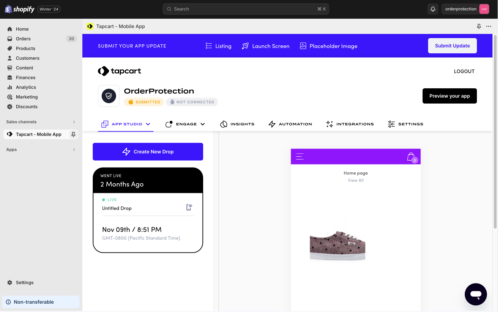The width and height of the screenshot is (498, 312).
Task: Open the INSIGHTS tab
Action: [237, 124]
